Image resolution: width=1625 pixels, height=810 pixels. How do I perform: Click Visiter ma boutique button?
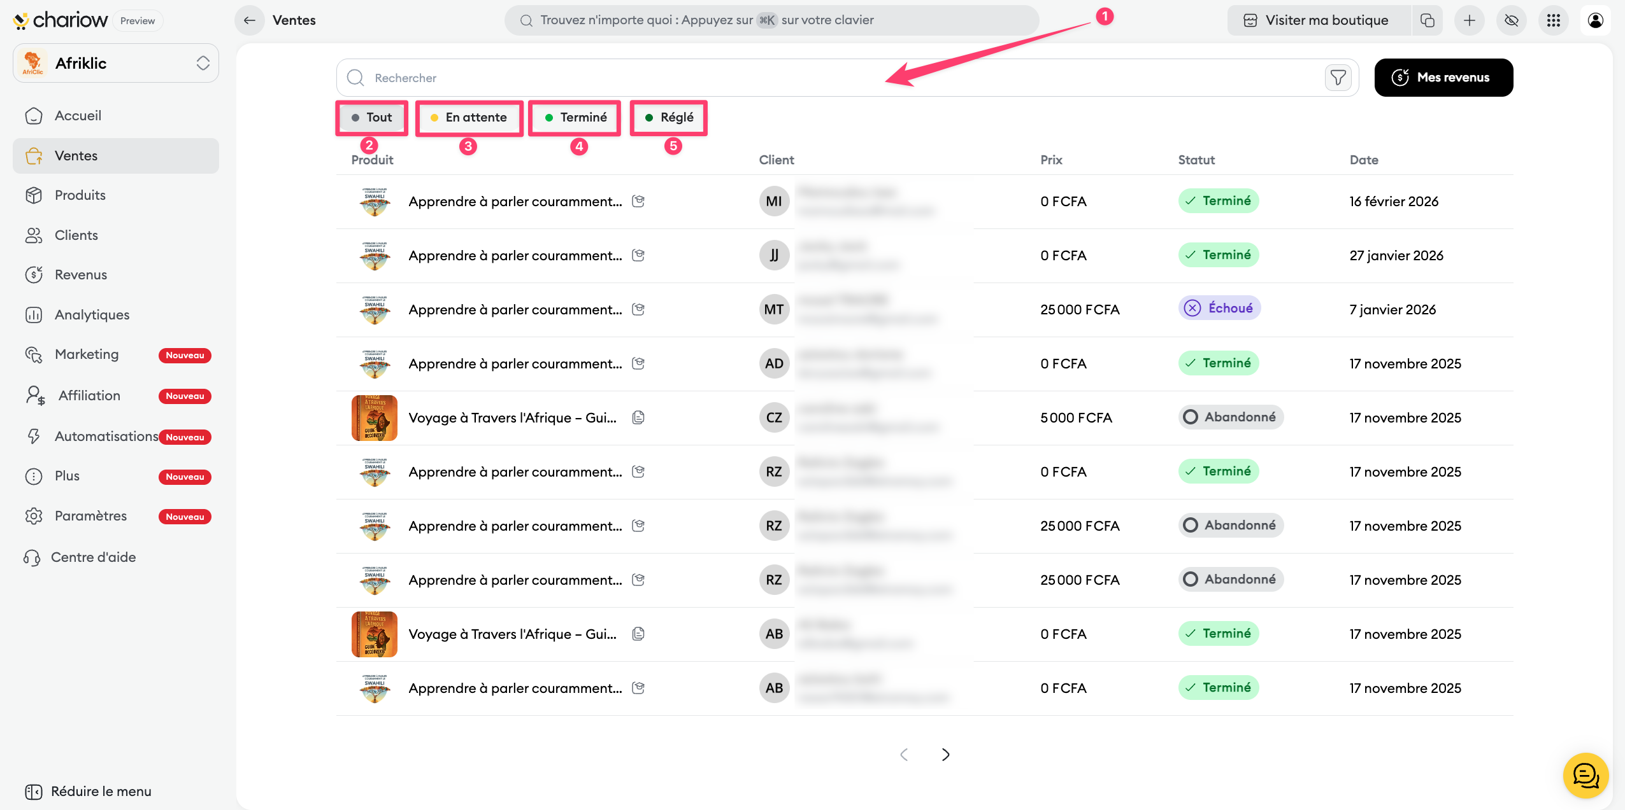tap(1316, 20)
